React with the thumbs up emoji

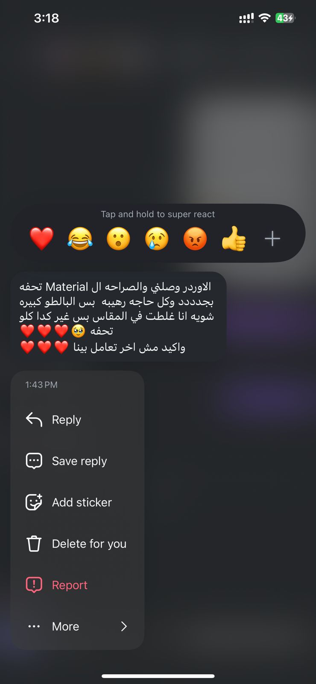pos(234,239)
